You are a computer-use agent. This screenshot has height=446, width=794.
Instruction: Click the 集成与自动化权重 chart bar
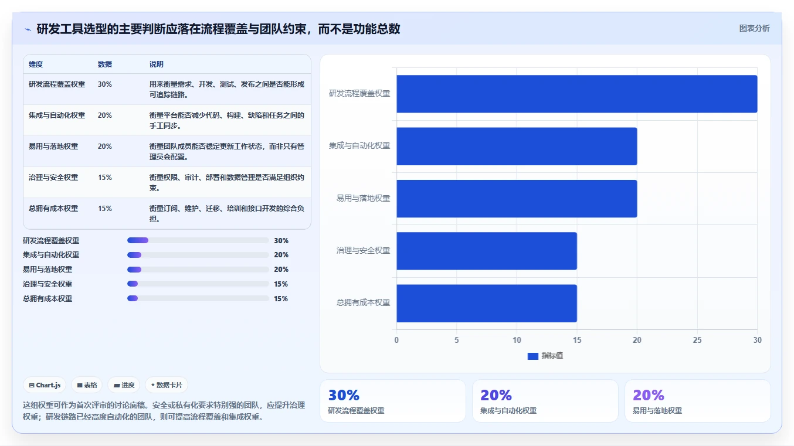(x=517, y=146)
